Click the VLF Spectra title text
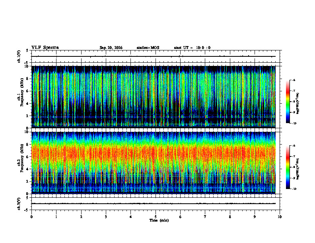The image size is (315, 243). (x=45, y=48)
